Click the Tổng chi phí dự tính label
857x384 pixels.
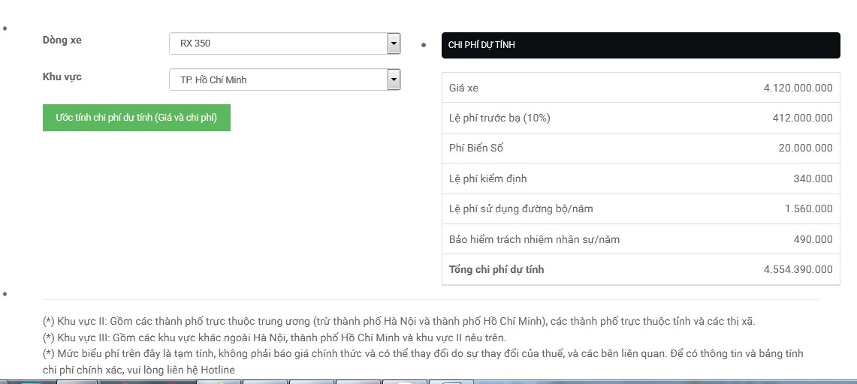(496, 269)
